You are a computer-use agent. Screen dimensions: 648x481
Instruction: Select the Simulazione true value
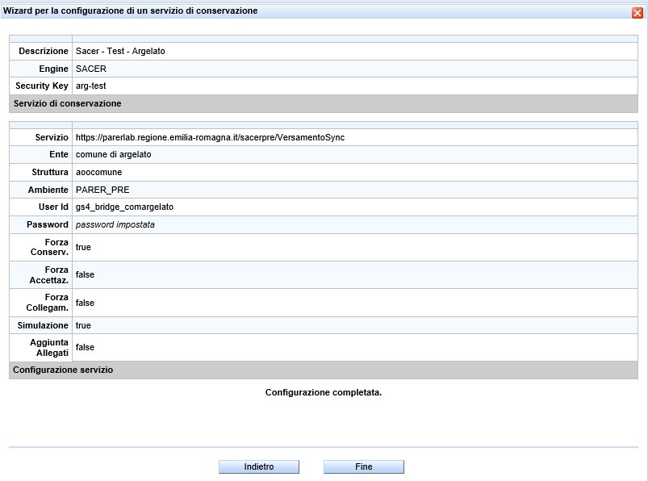click(83, 325)
